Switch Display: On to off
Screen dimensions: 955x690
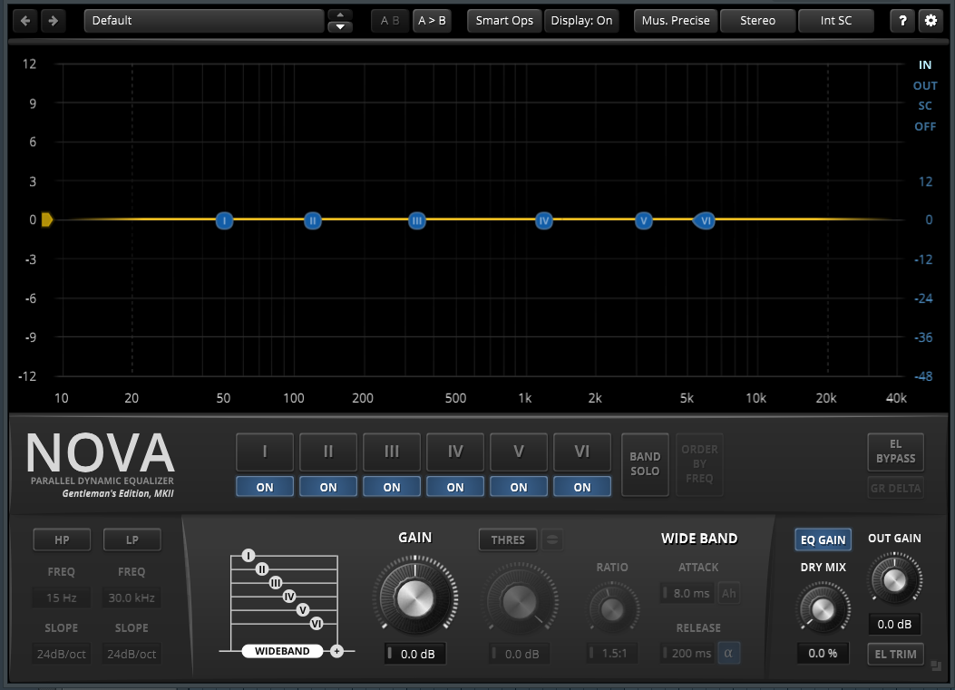[x=581, y=20]
